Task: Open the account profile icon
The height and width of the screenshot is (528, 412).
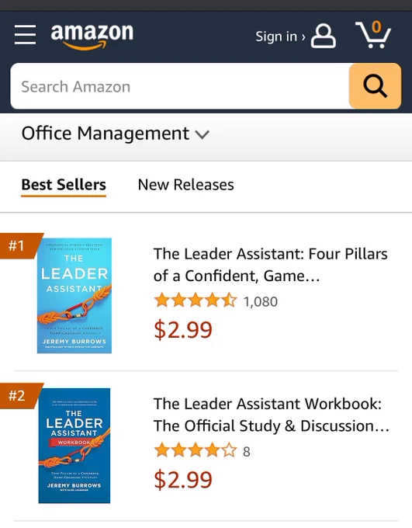Action: click(323, 36)
